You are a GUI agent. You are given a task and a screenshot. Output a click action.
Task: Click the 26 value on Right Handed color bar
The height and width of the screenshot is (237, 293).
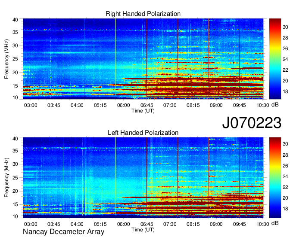click(x=285, y=49)
